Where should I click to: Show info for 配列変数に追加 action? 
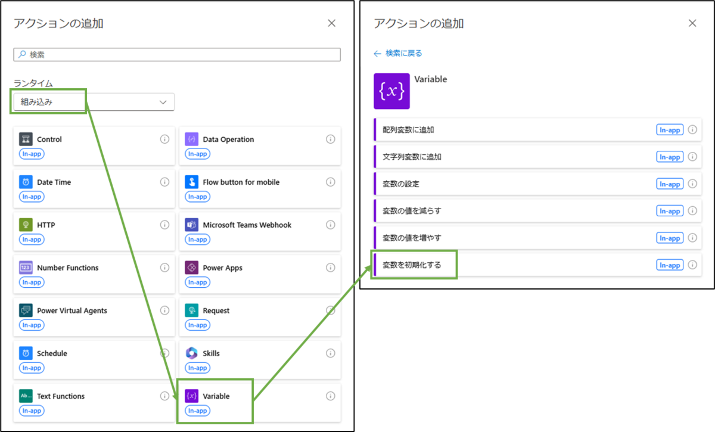pos(692,130)
